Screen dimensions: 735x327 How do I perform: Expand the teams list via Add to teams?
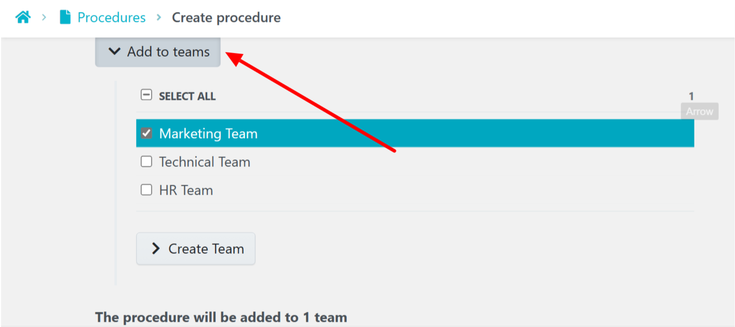click(x=157, y=52)
